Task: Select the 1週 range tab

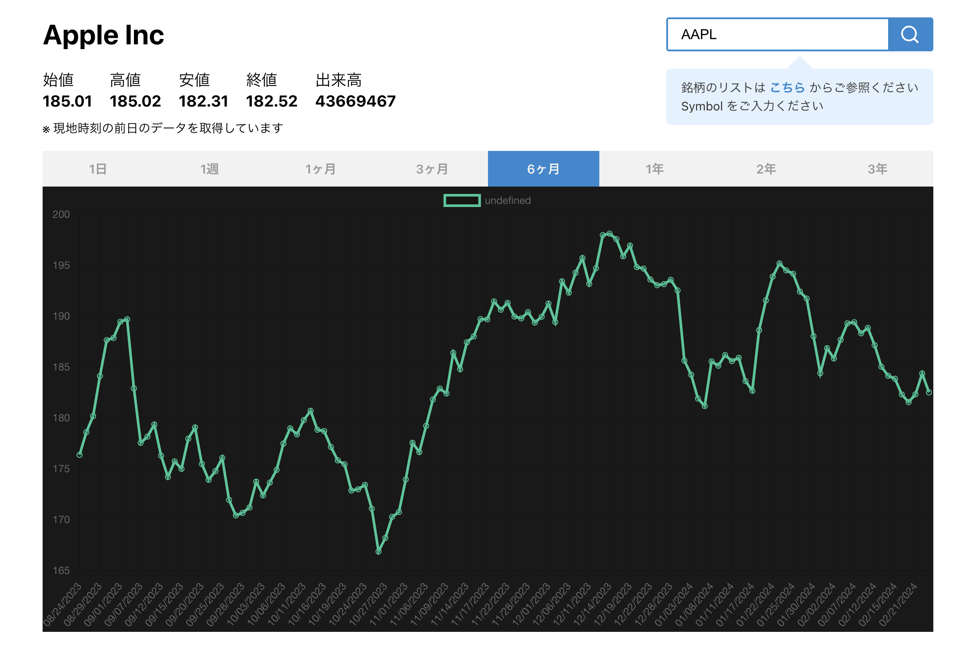Action: point(209,169)
